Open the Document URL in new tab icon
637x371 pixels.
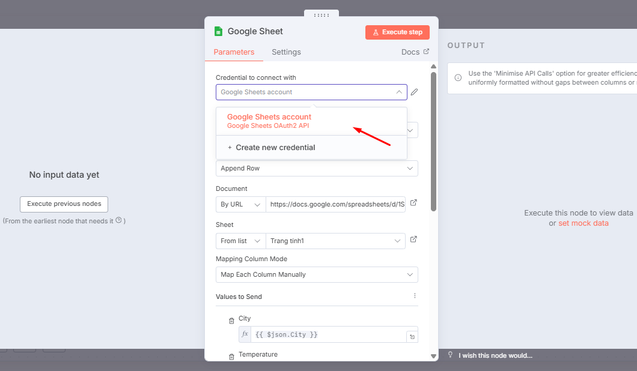point(413,202)
